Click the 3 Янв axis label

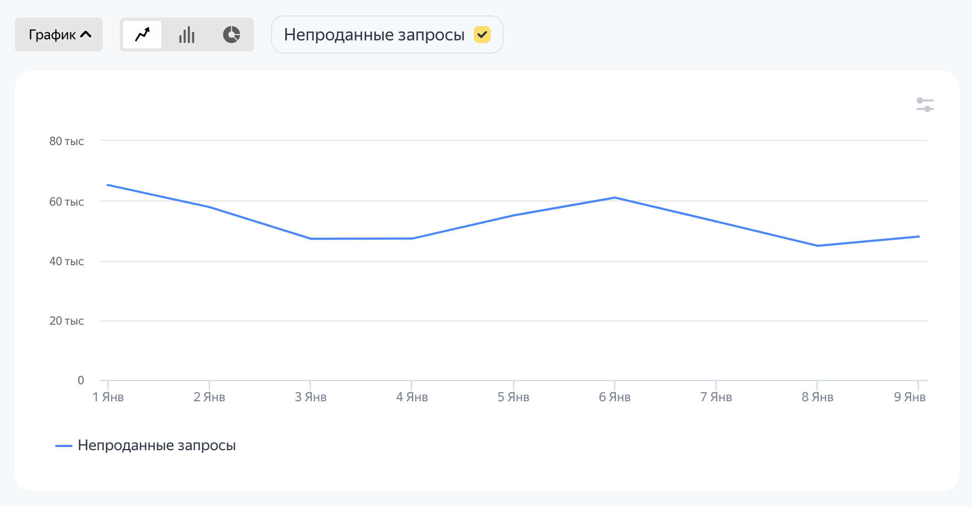pyautogui.click(x=311, y=397)
